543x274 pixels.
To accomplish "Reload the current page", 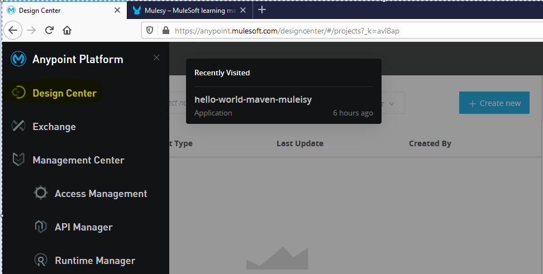I will coord(49,31).
